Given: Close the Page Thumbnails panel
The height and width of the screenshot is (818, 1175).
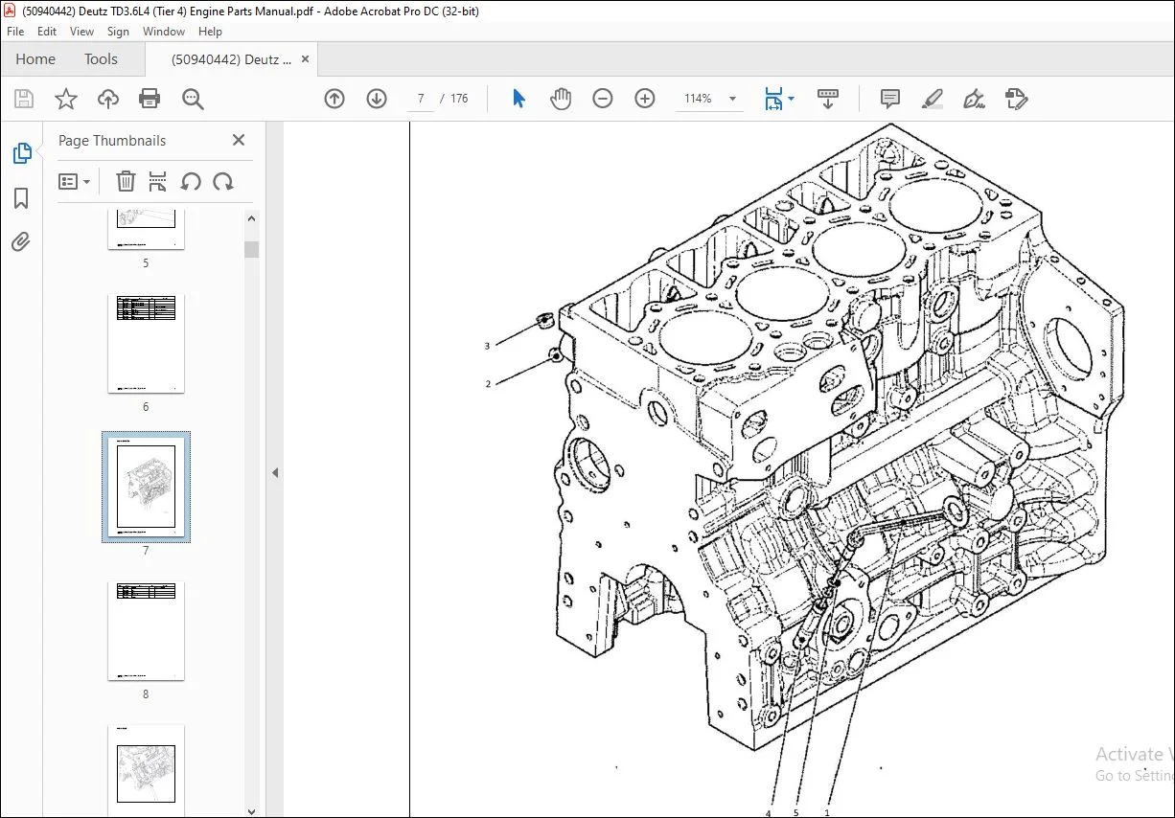Looking at the screenshot, I should (239, 140).
